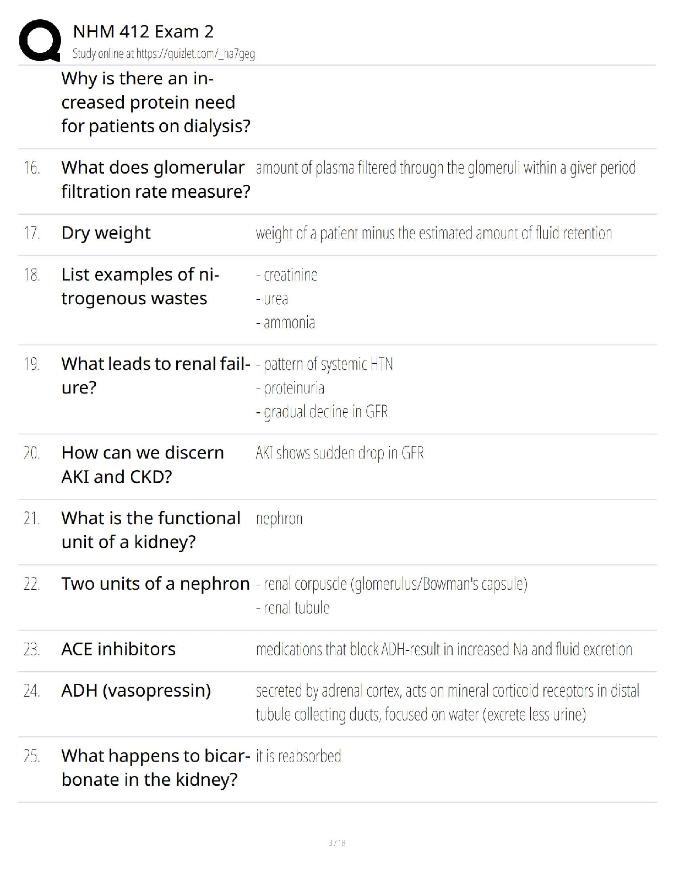Click the dry weight definition text
Screen dimensions: 674x873
click(434, 234)
